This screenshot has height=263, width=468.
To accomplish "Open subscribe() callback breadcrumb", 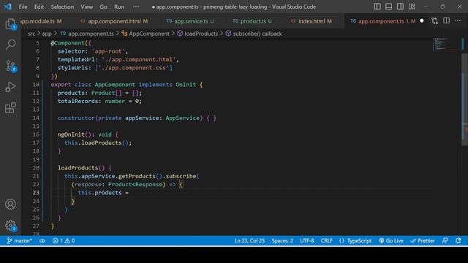I will [x=254, y=34].
